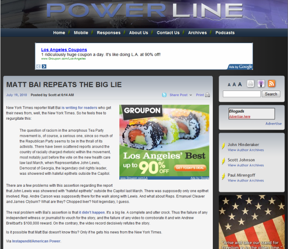Click lightning bolt beside Scott Johnson
Image resolution: width=288 pixels, height=249 pixels.
point(223,161)
